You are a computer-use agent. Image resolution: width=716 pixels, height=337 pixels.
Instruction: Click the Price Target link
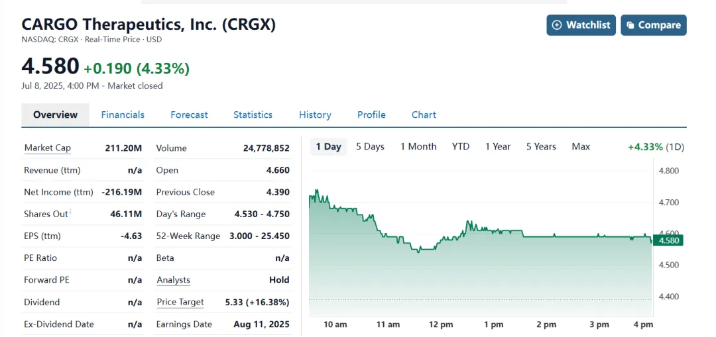pos(180,302)
